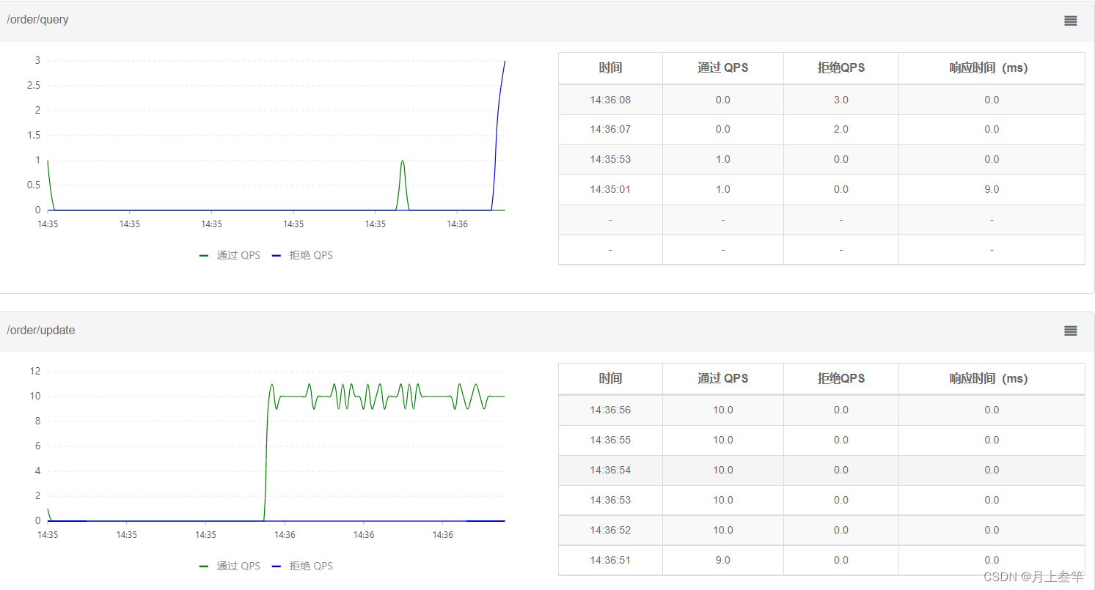Click the /order/query panel title
1095x590 pixels.
(x=37, y=20)
